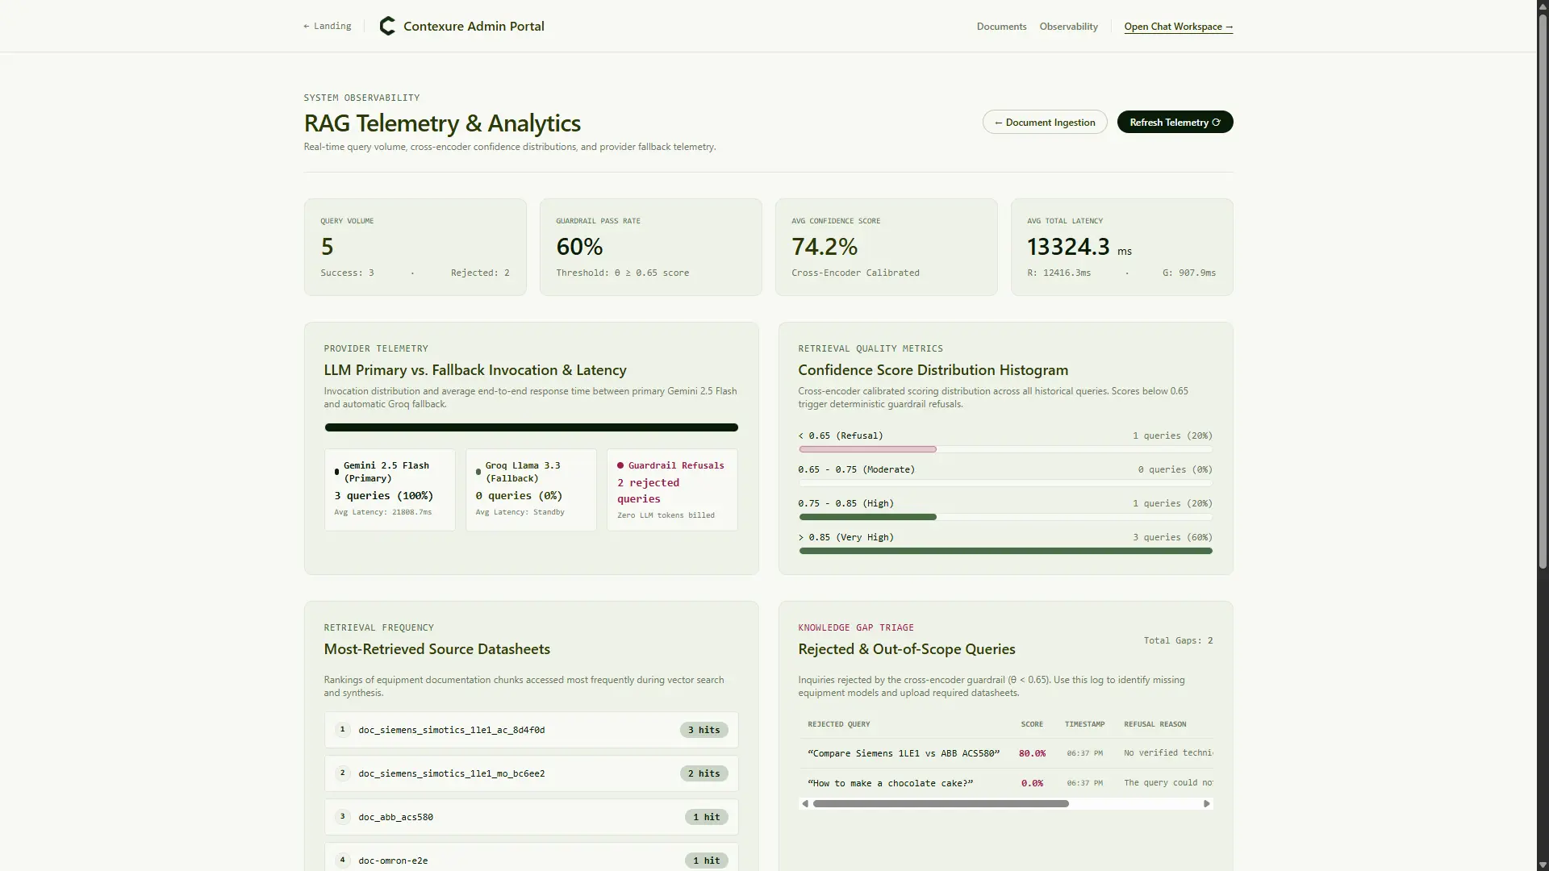The height and width of the screenshot is (871, 1549).
Task: Select doc_siemens_simotics_1le1_mo_bc6ee2 row
Action: pyautogui.click(x=531, y=773)
